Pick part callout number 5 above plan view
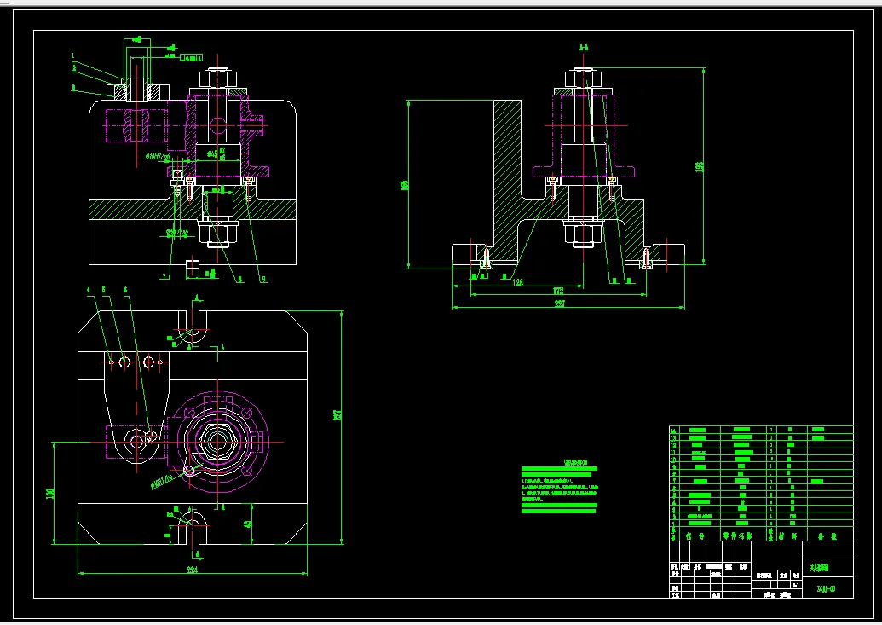Viewport: 882px width, 625px height. pyautogui.click(x=103, y=290)
